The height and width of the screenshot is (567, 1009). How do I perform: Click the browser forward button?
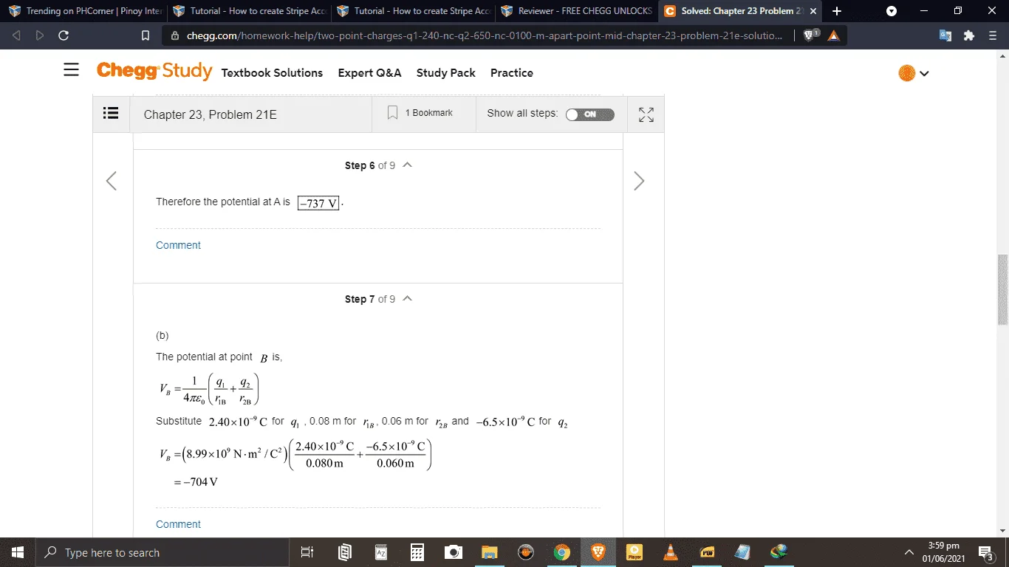(x=40, y=35)
